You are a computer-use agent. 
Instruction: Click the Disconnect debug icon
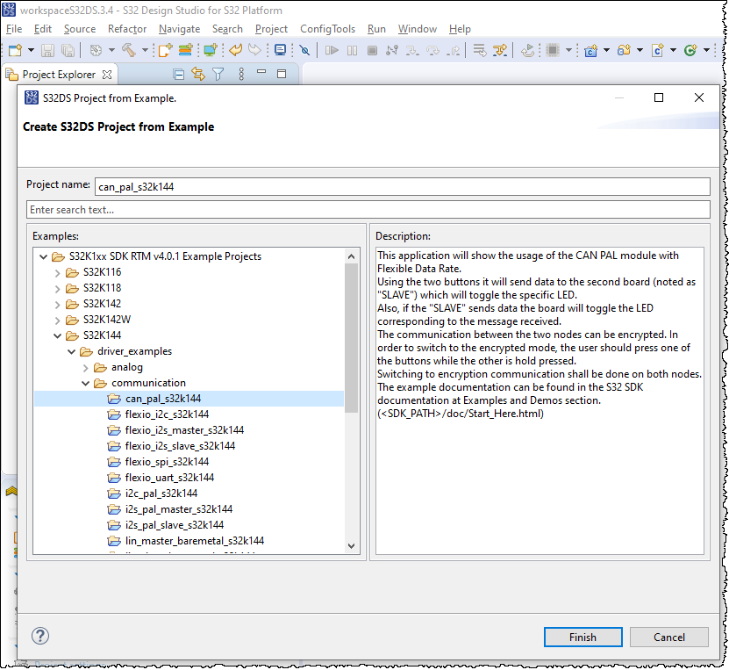click(x=392, y=50)
